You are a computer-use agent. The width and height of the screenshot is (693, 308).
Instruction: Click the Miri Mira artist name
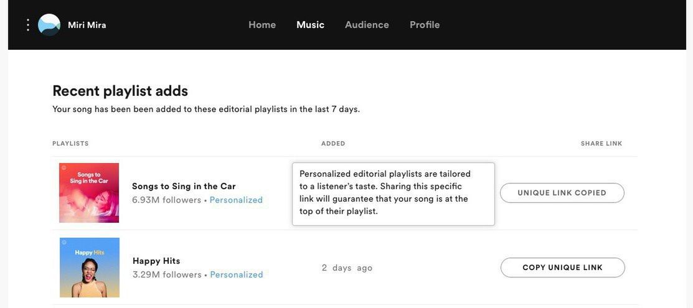pos(87,25)
